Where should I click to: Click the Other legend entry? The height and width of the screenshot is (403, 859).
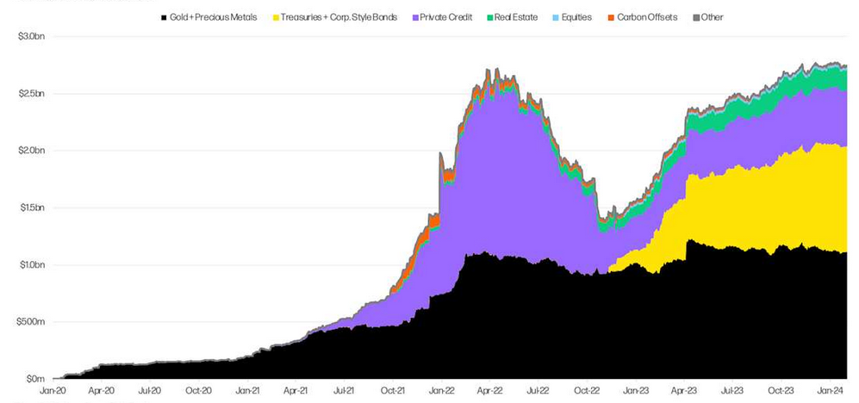[712, 17]
